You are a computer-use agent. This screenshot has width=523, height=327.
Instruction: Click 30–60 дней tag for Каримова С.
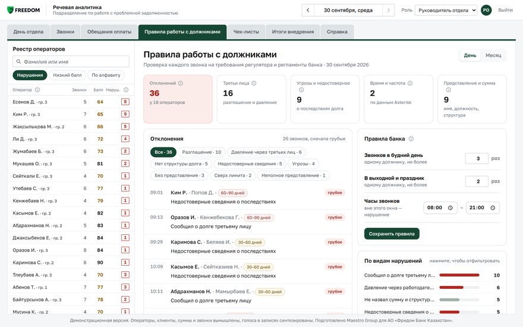coord(250,242)
